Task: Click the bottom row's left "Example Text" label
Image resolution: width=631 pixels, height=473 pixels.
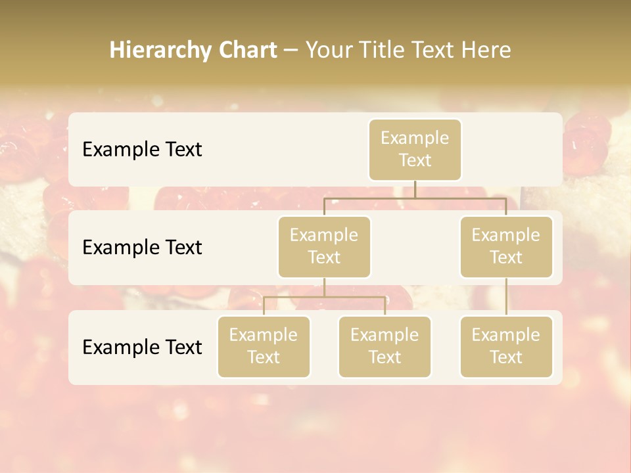Action: [142, 347]
